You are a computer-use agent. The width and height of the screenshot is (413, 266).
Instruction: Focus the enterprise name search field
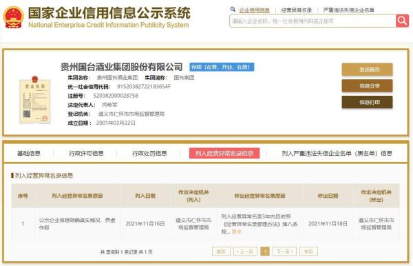pos(313,21)
